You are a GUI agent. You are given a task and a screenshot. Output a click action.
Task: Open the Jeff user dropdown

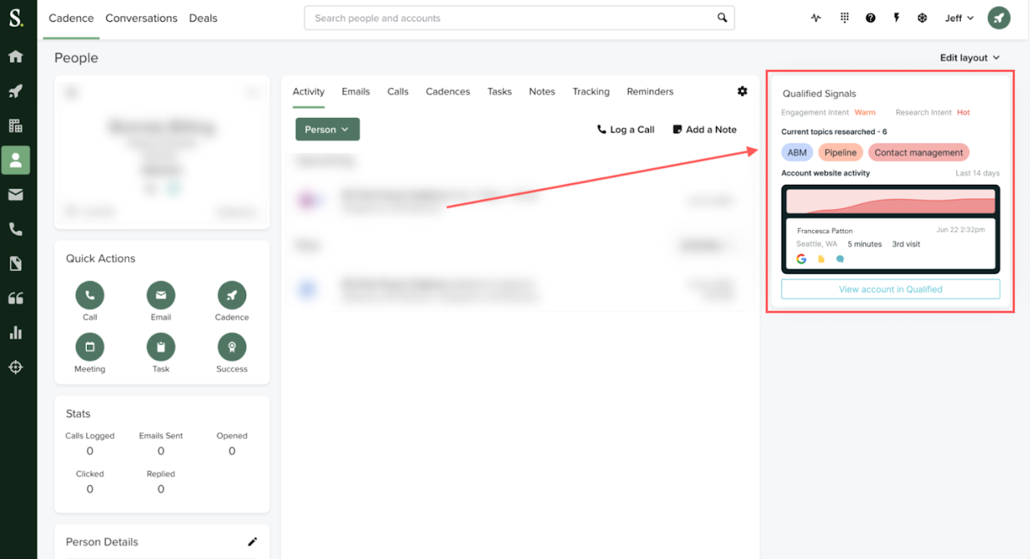click(x=959, y=18)
